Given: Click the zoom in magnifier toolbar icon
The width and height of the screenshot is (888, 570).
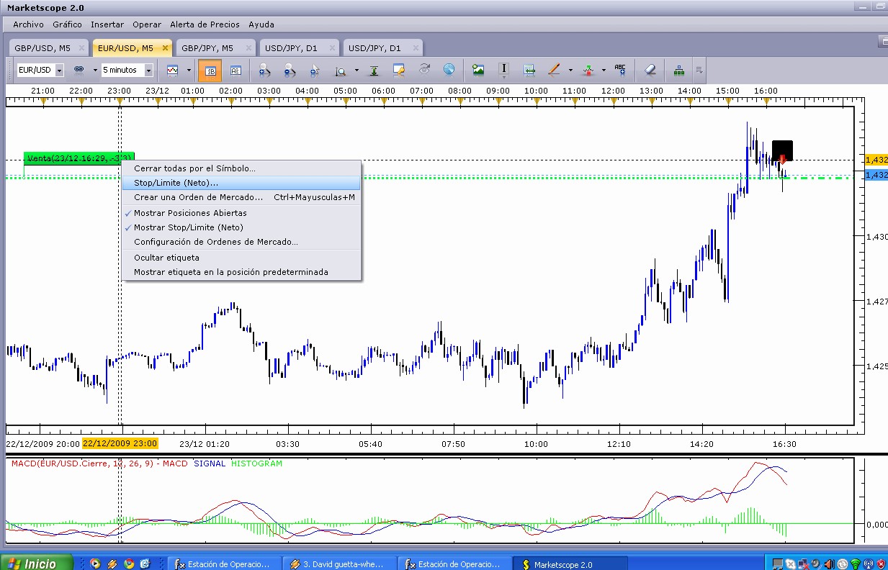Looking at the screenshot, I should tap(264, 71).
